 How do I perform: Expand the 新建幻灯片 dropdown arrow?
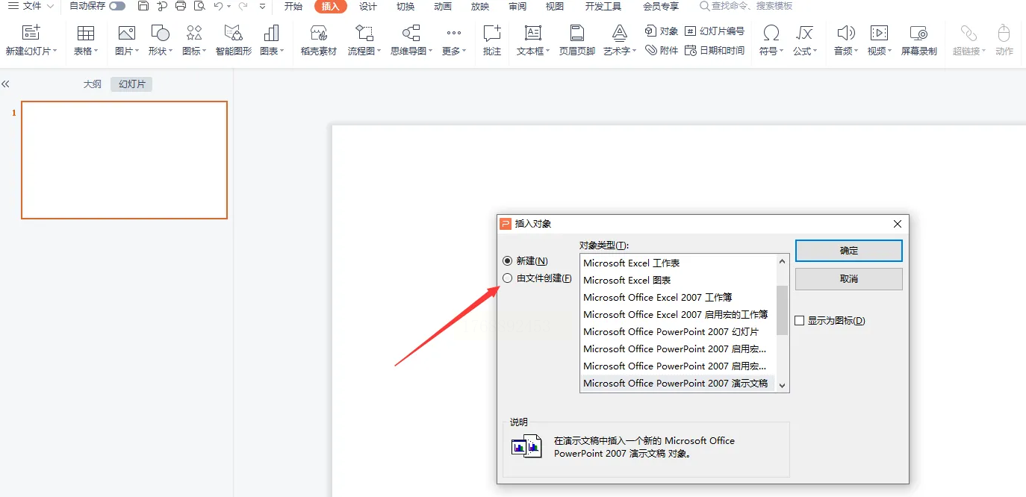click(55, 51)
